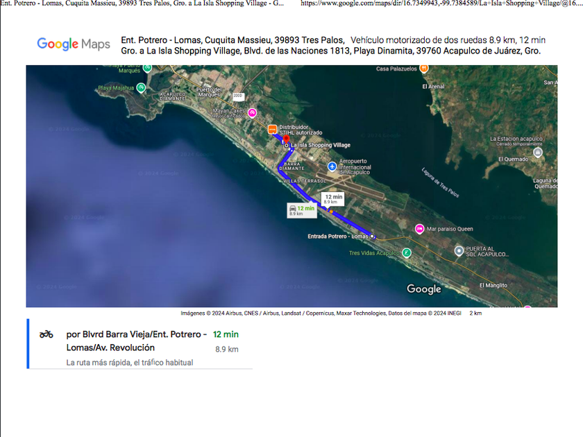
Task: Click the Casa Palazuelos restaurant marker
Action: click(x=423, y=69)
